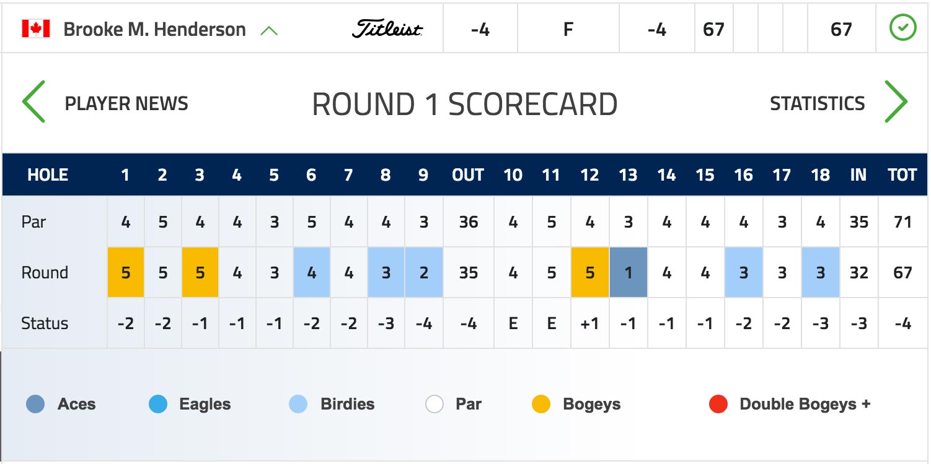This screenshot has width=931, height=464.
Task: Click the Par legend empty circle
Action: [435, 405]
